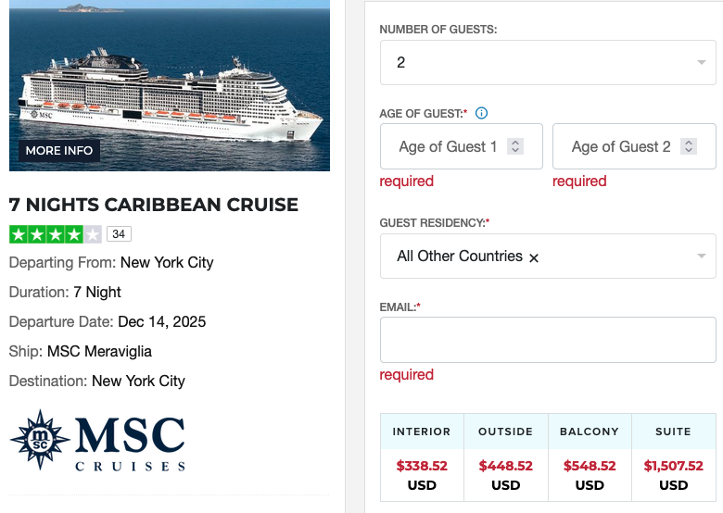Open the 7 Nights Caribbean Cruise title

154,205
